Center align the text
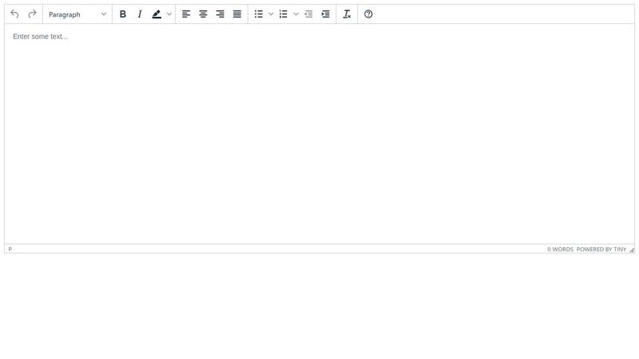 tap(203, 14)
